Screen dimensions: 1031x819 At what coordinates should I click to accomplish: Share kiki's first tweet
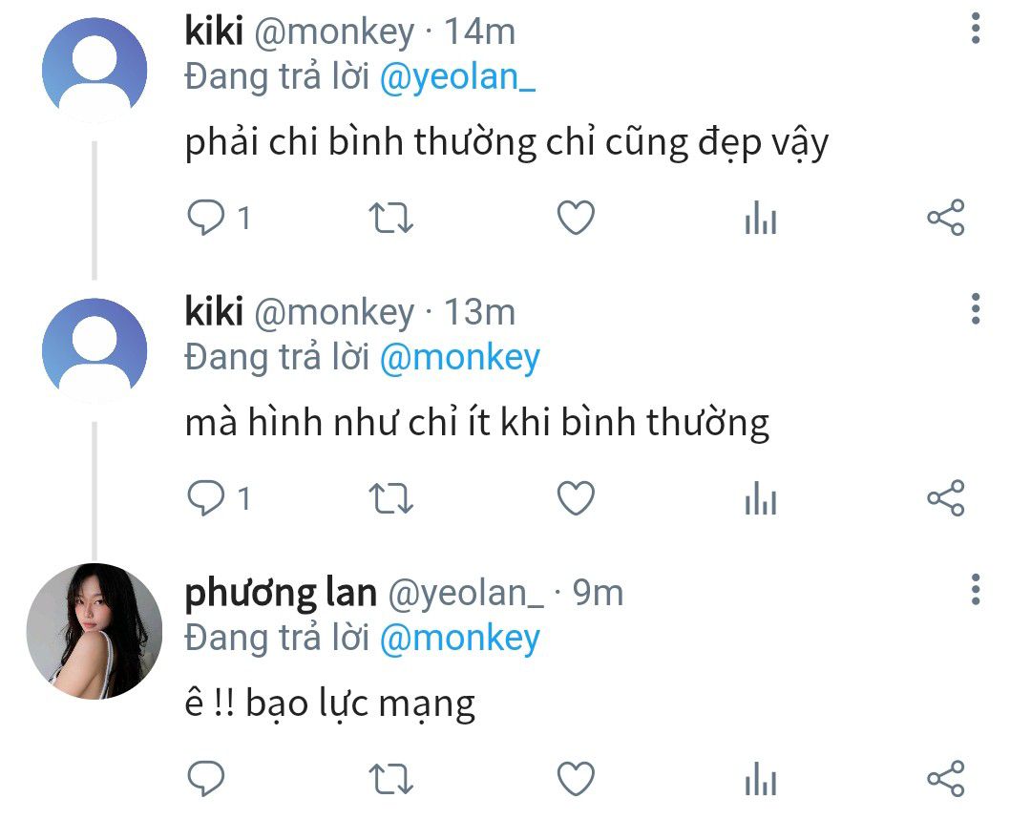945,218
